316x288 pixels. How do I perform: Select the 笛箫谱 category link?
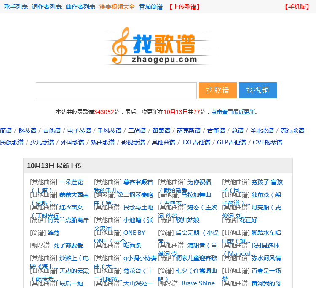pyautogui.click(x=161, y=130)
